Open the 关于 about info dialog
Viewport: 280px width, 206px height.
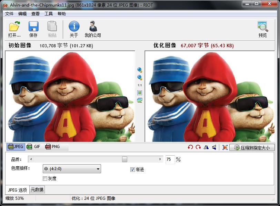(74, 29)
